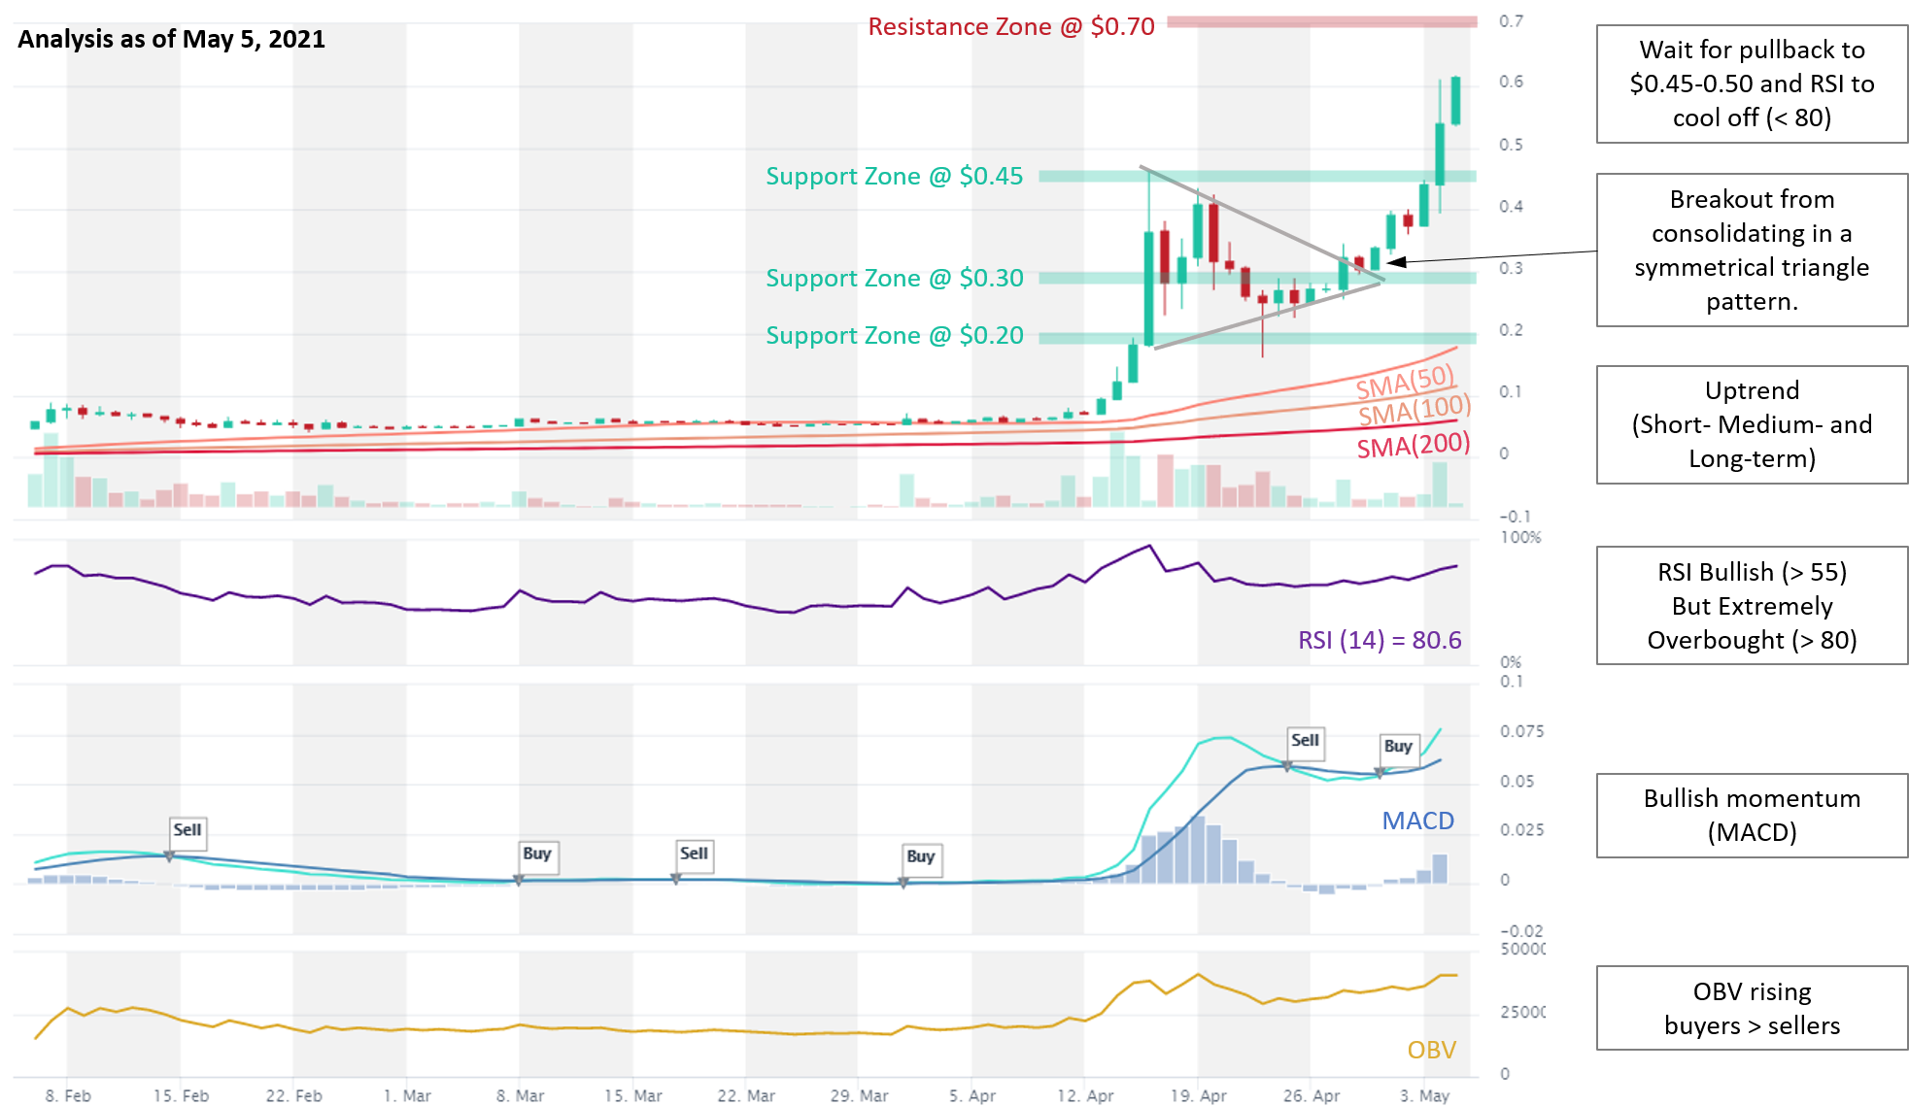Click the 50000 OBV axis value

pos(1522,949)
